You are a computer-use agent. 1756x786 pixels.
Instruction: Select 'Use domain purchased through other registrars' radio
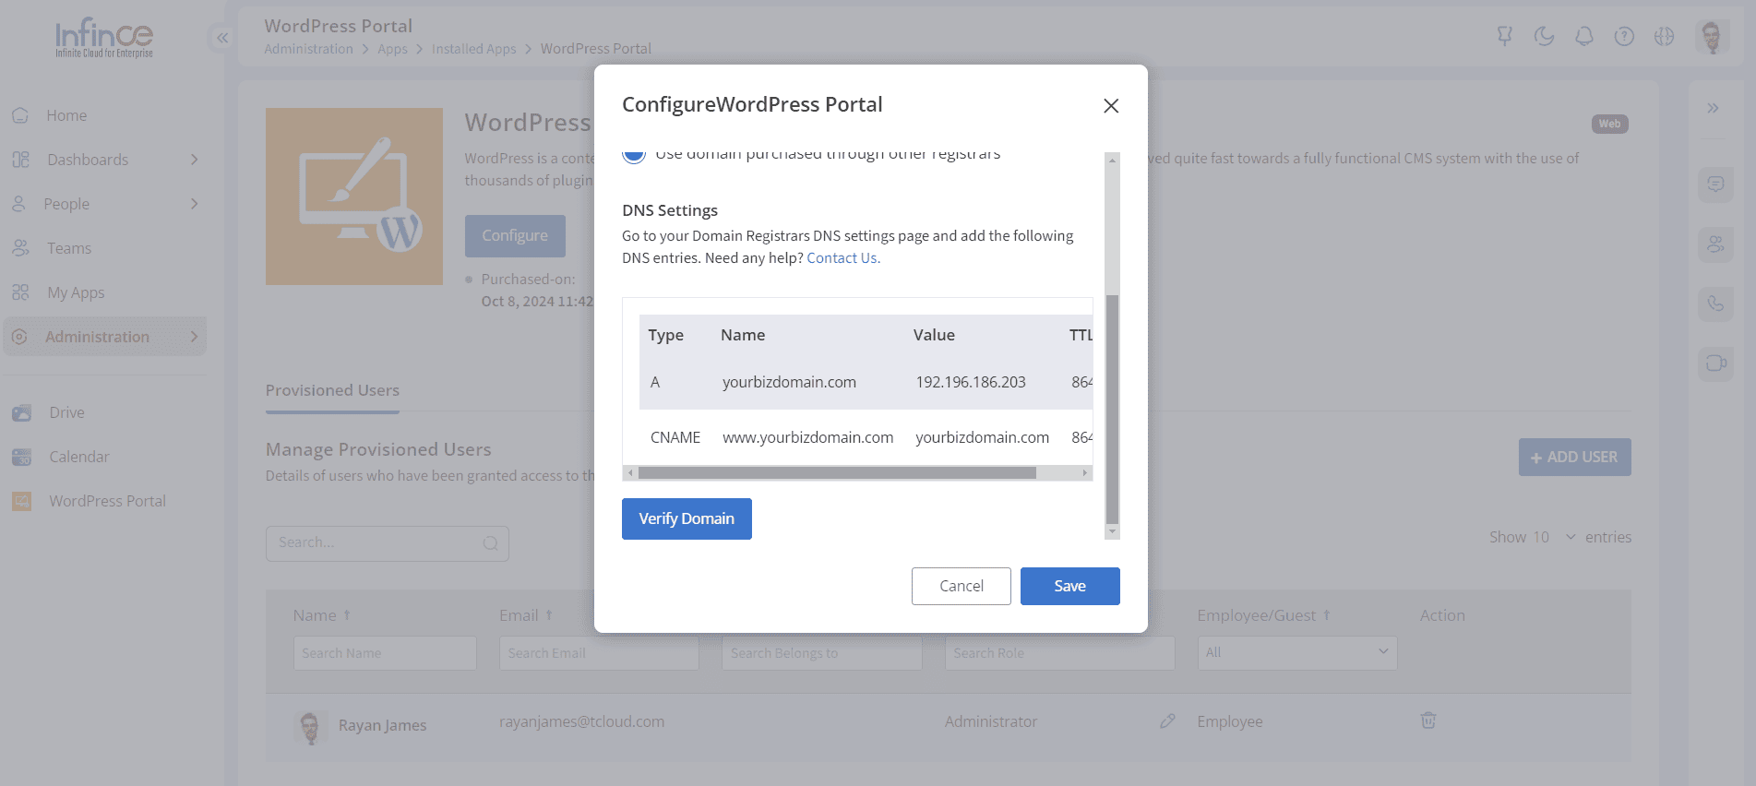pyautogui.click(x=634, y=155)
